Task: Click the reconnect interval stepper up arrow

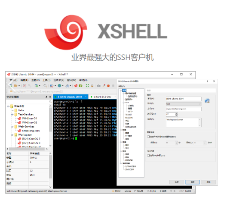Action: click(x=176, y=142)
